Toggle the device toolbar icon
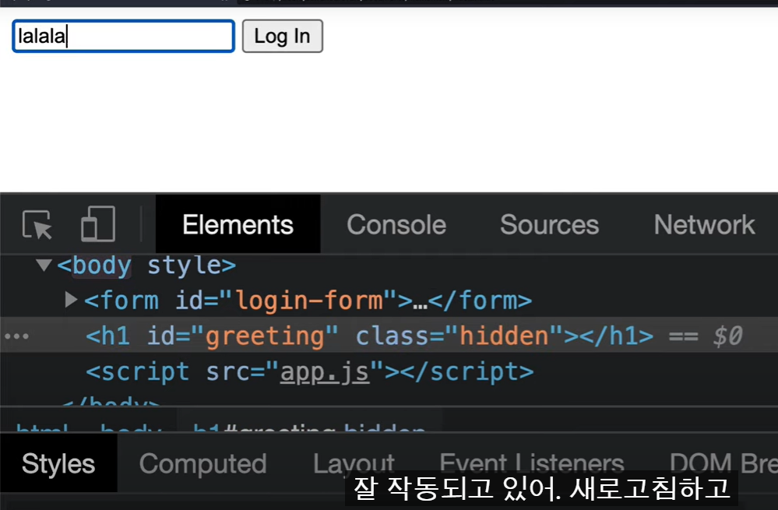The width and height of the screenshot is (778, 510). tap(98, 224)
